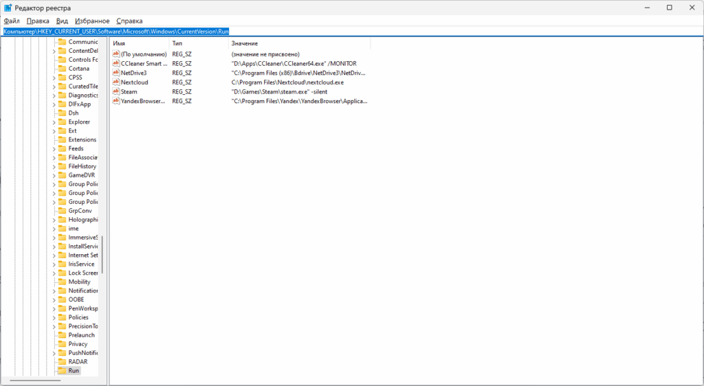Sort values by Значение column header
The width and height of the screenshot is (704, 386).
pyautogui.click(x=300, y=43)
